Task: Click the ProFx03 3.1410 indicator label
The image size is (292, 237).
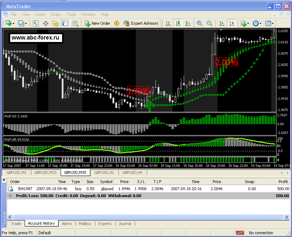Action: pyautogui.click(x=16, y=116)
